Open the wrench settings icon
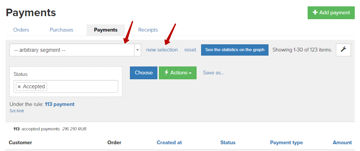360x151 pixels. [343, 50]
